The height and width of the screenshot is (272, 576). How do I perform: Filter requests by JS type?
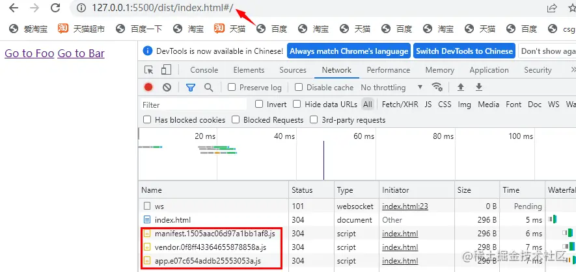point(428,105)
